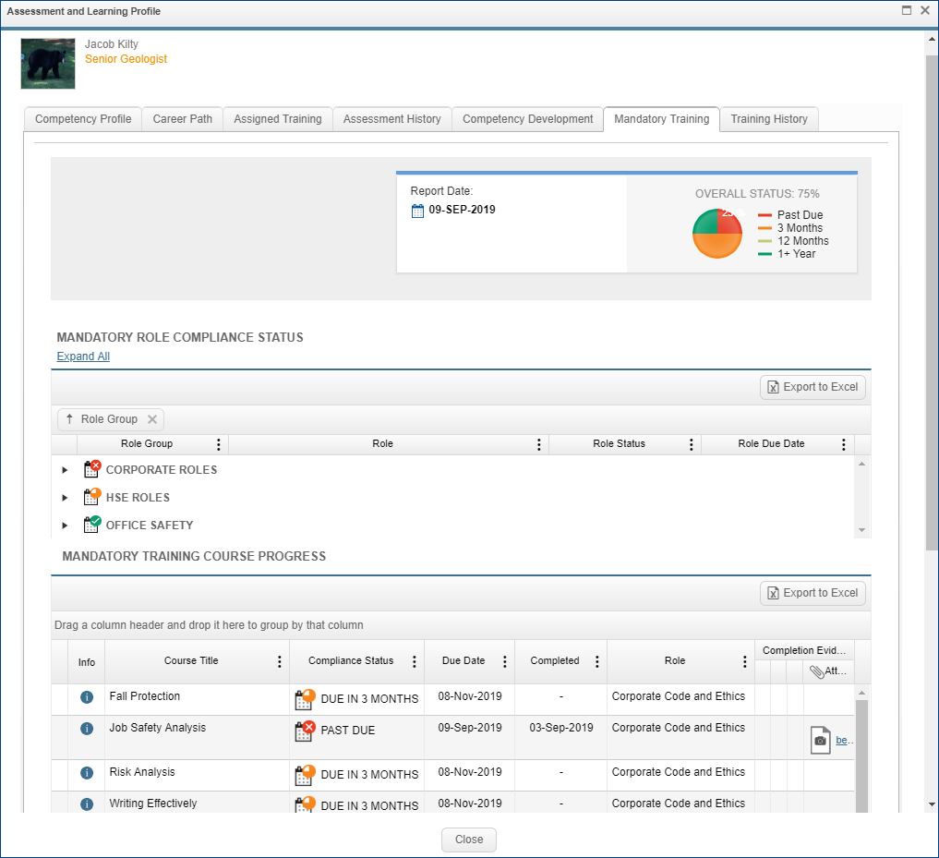Switch to the Training History tab
939x858 pixels.
(x=769, y=119)
